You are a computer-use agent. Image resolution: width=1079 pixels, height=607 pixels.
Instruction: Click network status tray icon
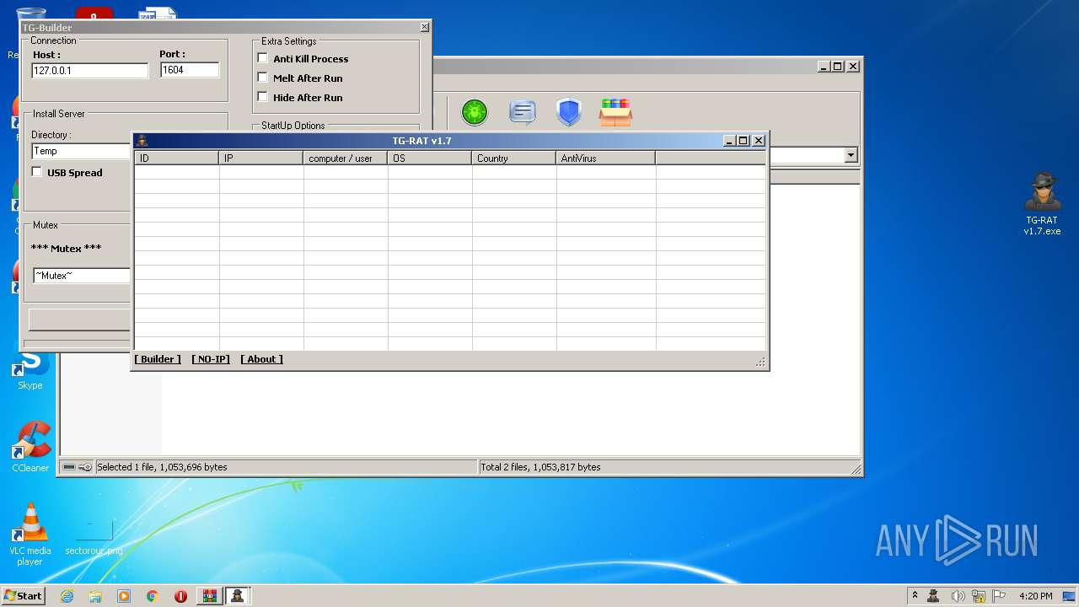click(x=979, y=596)
